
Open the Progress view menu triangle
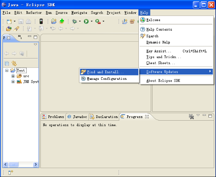198,115
